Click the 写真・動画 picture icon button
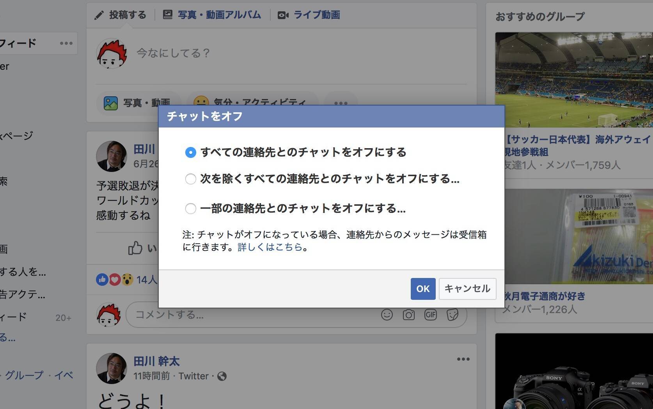Viewport: 653px width, 409px height. (x=111, y=103)
